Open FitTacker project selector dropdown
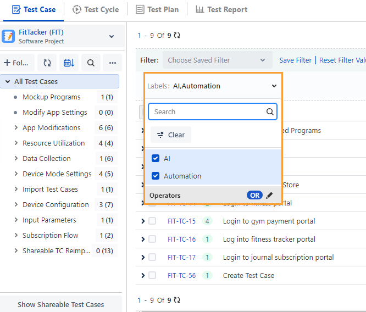 point(112,36)
